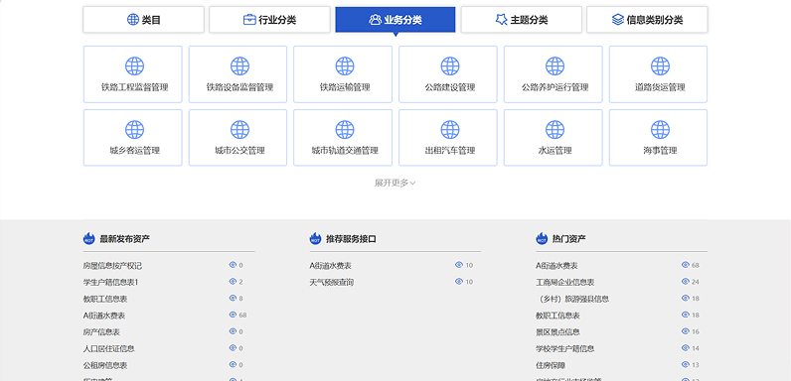The width and height of the screenshot is (791, 381).
Task: Open A街道水费表 under 推荐服务接口
Action: (331, 266)
